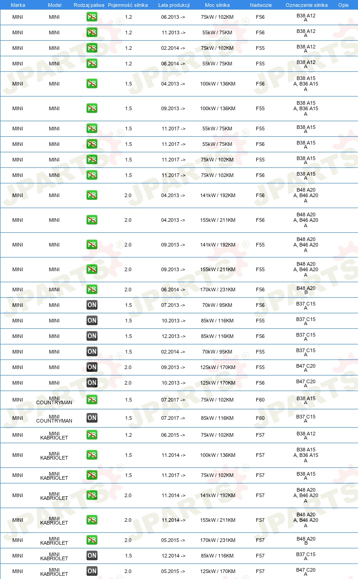Select the 11.2013 -> production date cell
The height and width of the screenshot is (579, 358).
174,32
